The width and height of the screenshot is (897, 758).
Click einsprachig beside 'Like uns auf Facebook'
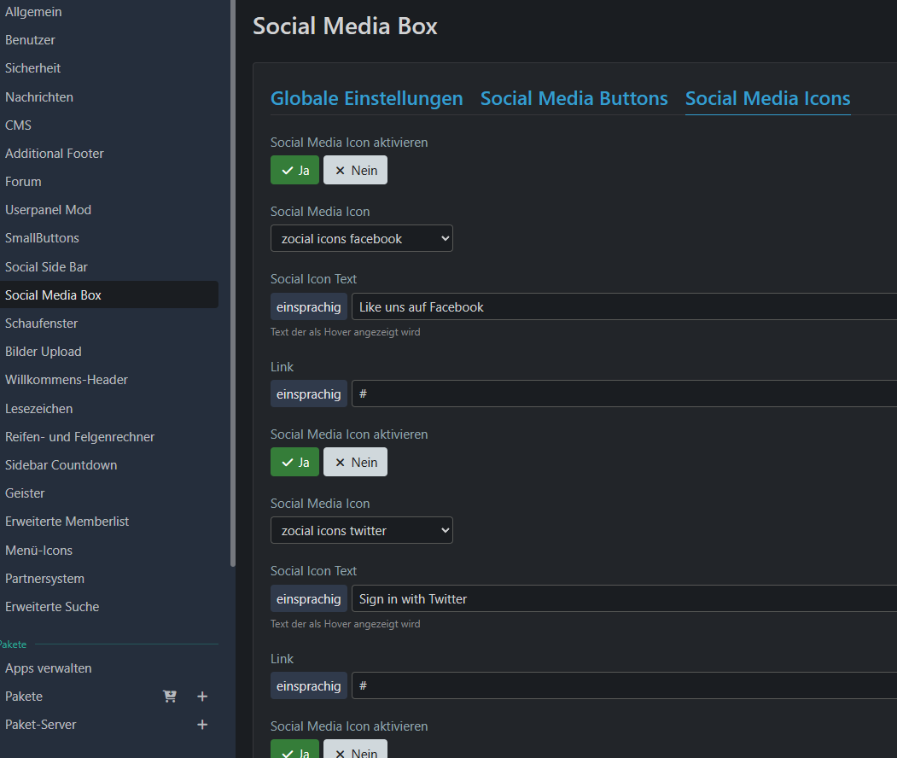tap(308, 307)
